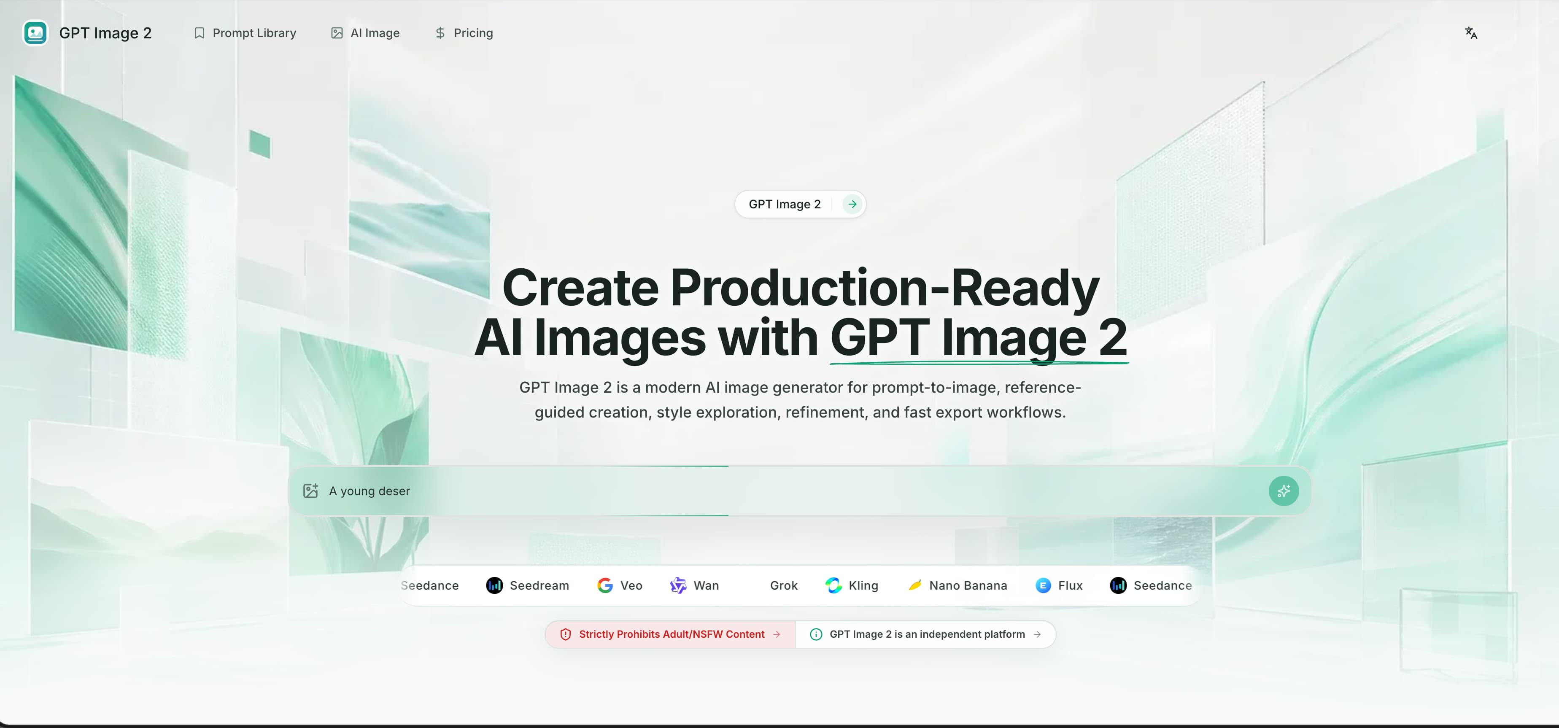Select the Nano Banana model

[958, 585]
